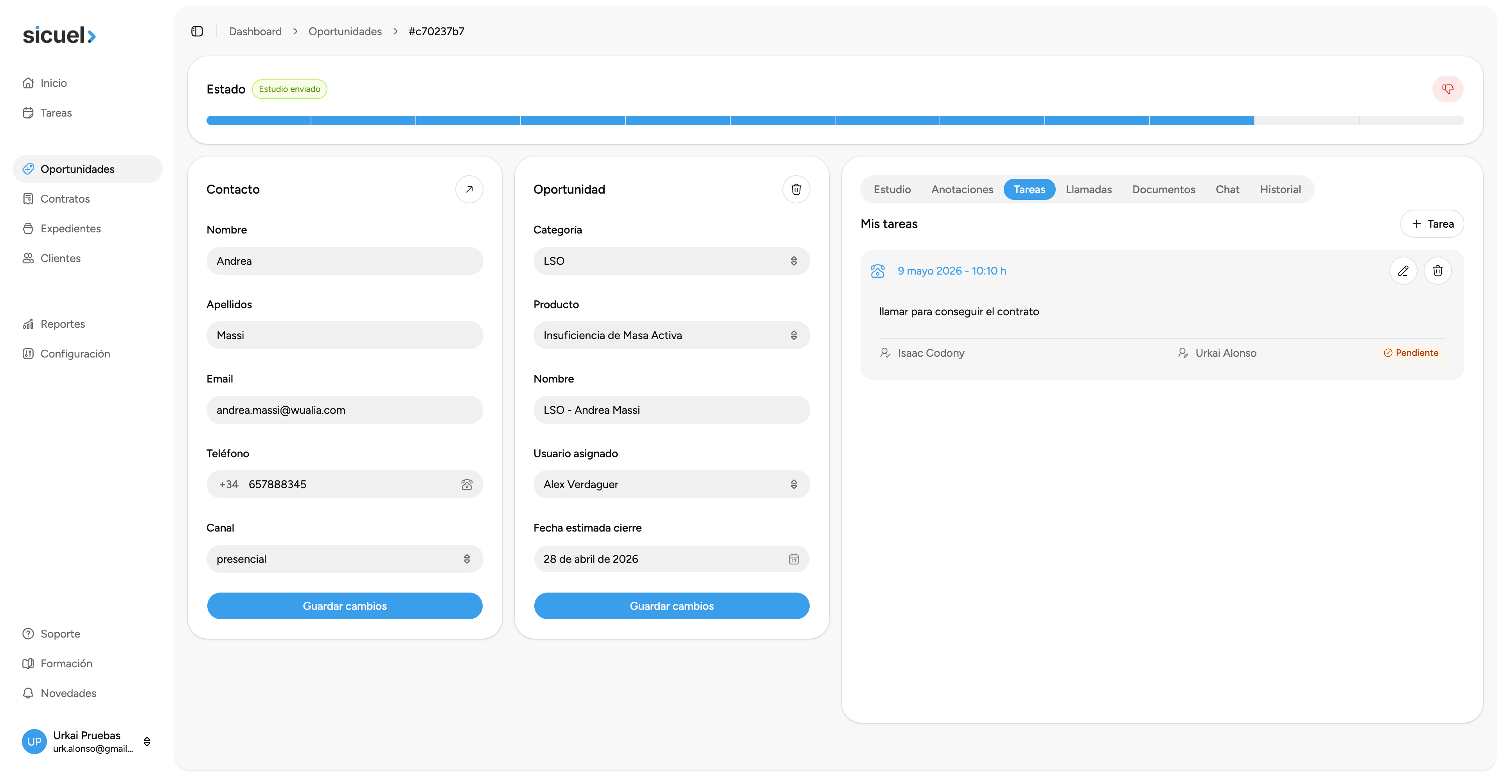Screen dimensions: 1502x776
Task: Click the breadcrumb ID #c70237b7
Action: pyautogui.click(x=436, y=31)
